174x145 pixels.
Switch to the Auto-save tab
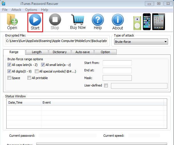click(x=82, y=52)
